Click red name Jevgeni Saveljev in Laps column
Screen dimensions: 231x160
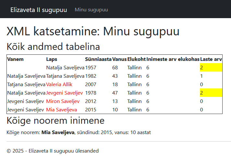point(64,93)
